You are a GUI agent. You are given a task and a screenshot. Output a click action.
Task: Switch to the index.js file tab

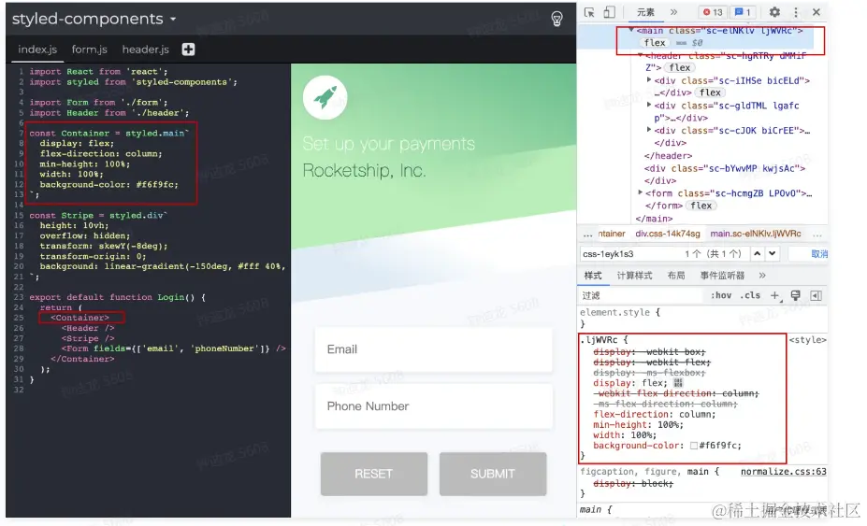point(37,50)
